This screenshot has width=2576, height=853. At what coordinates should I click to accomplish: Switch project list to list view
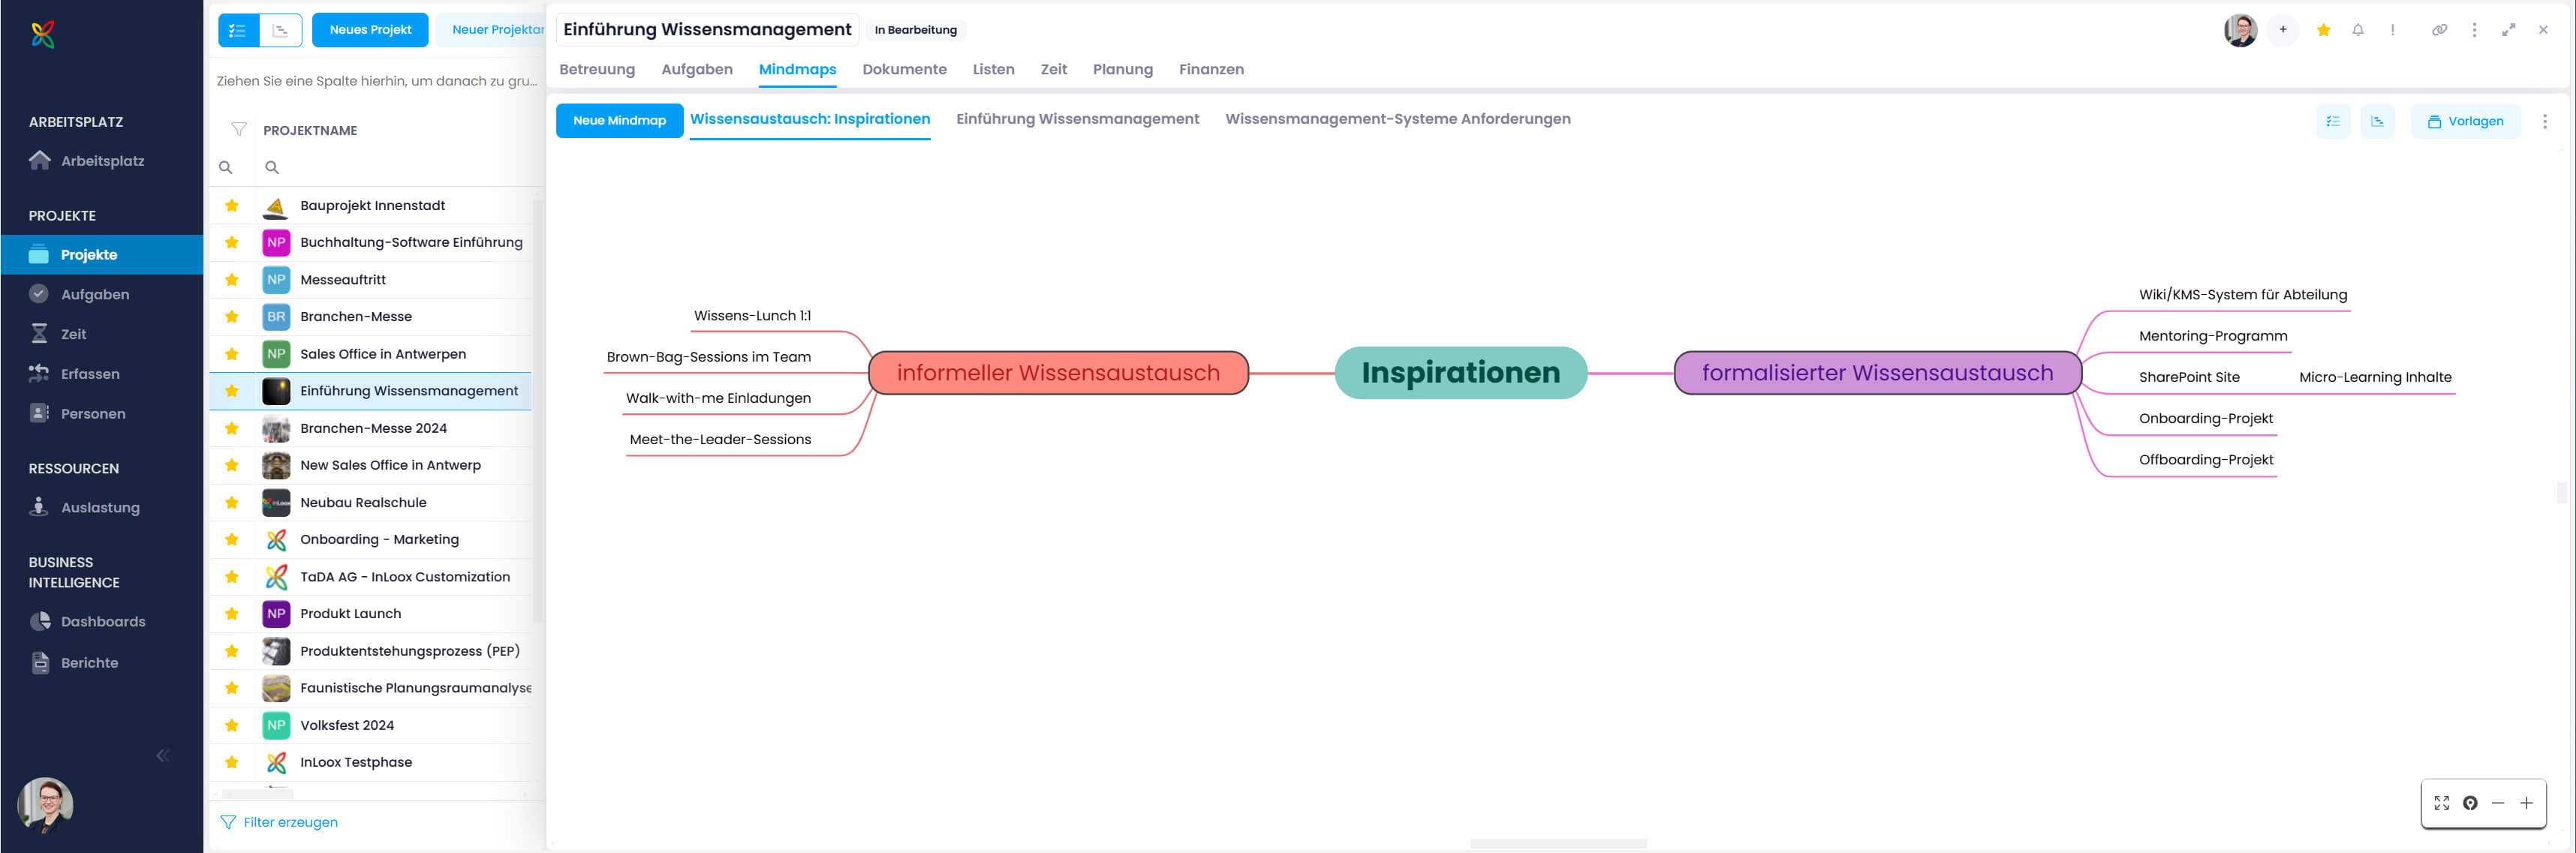(x=238, y=30)
